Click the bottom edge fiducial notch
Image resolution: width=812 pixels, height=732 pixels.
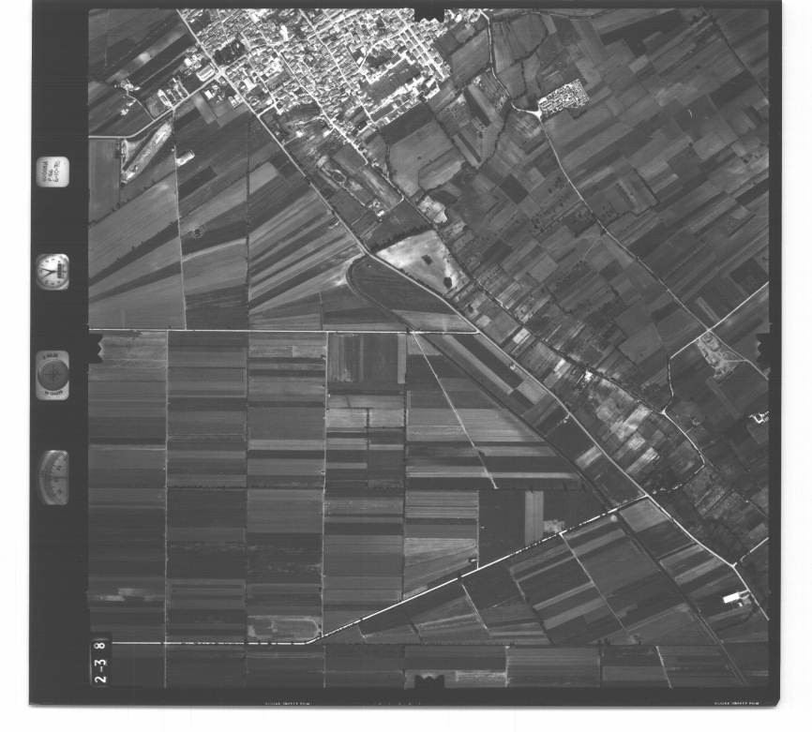click(x=428, y=680)
